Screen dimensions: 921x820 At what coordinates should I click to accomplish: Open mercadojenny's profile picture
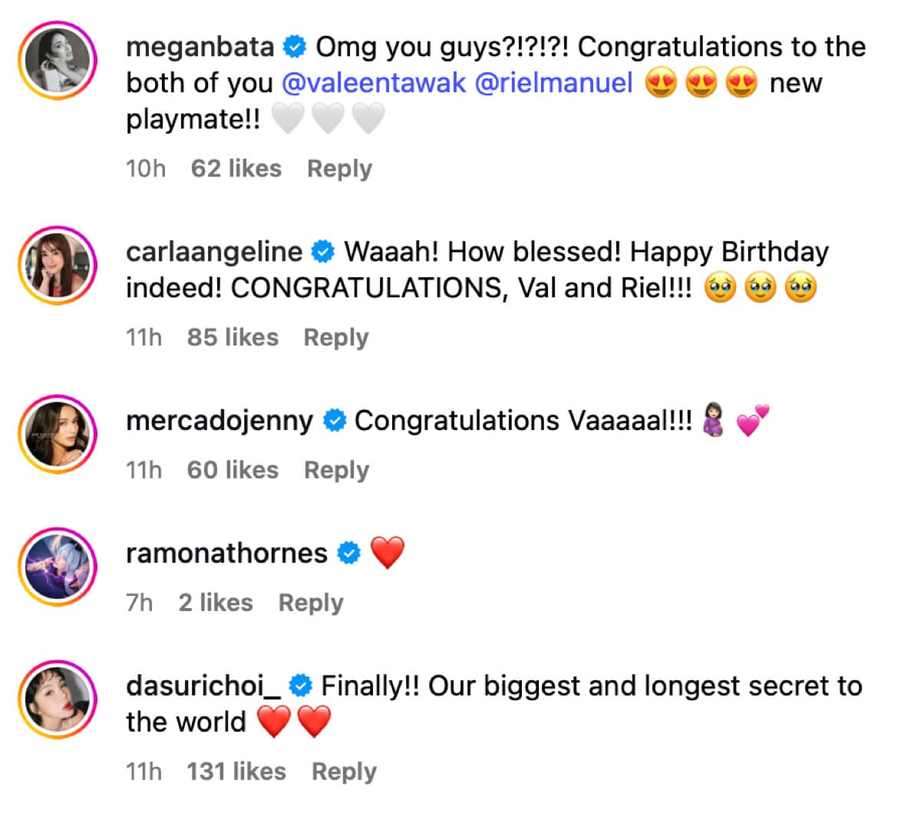[58, 434]
